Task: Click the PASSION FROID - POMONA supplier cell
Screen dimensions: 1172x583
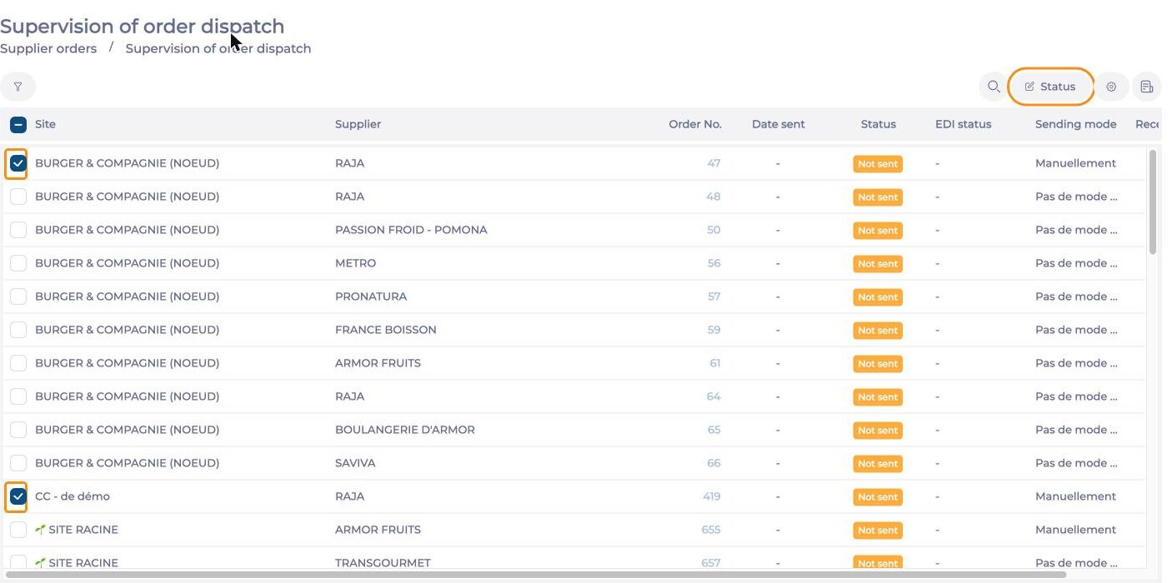Action: (x=411, y=230)
